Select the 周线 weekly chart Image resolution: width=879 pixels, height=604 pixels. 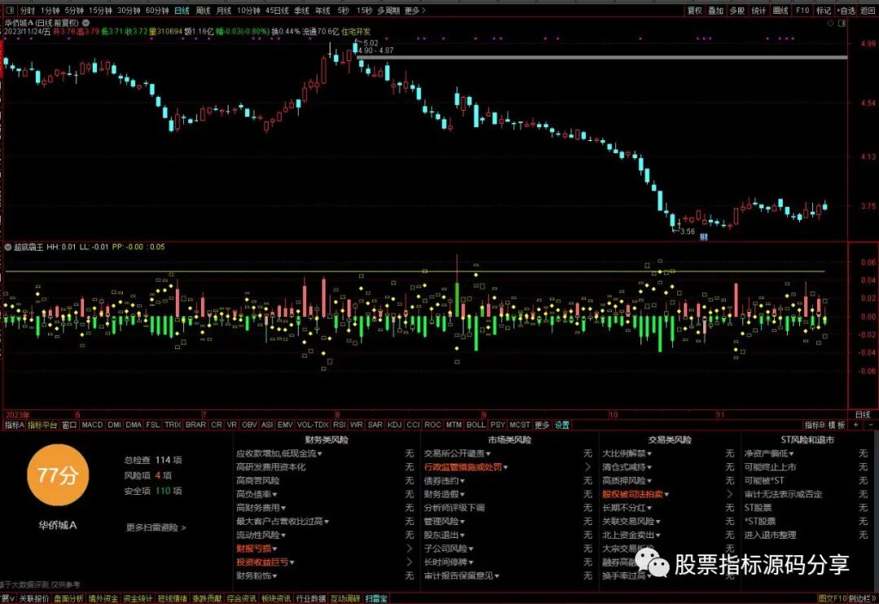[x=203, y=11]
